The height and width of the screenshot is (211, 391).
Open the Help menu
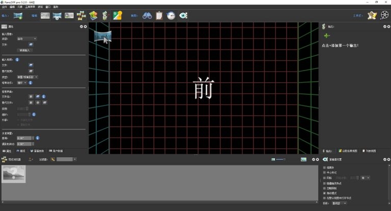(55, 7)
